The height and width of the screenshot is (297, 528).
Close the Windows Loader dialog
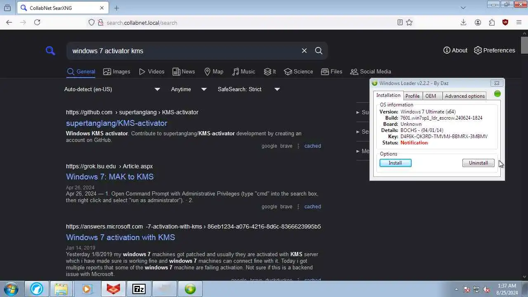497,83
